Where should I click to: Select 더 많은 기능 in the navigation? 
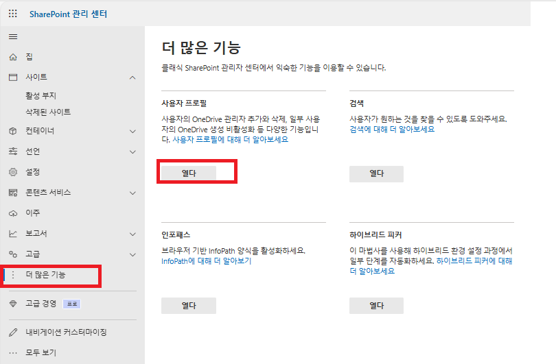click(x=45, y=274)
